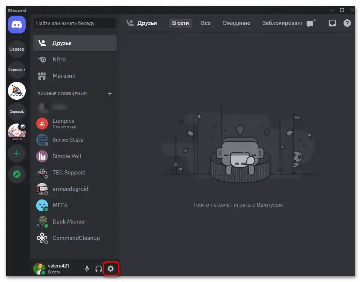This screenshot has height=282, width=361.
Task: Mute the microphone
Action: pos(87,269)
